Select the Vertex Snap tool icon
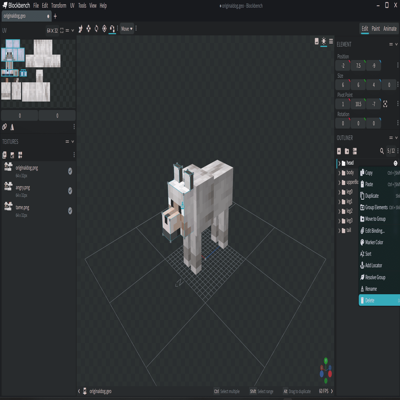This screenshot has width=400, height=400. [x=112, y=28]
